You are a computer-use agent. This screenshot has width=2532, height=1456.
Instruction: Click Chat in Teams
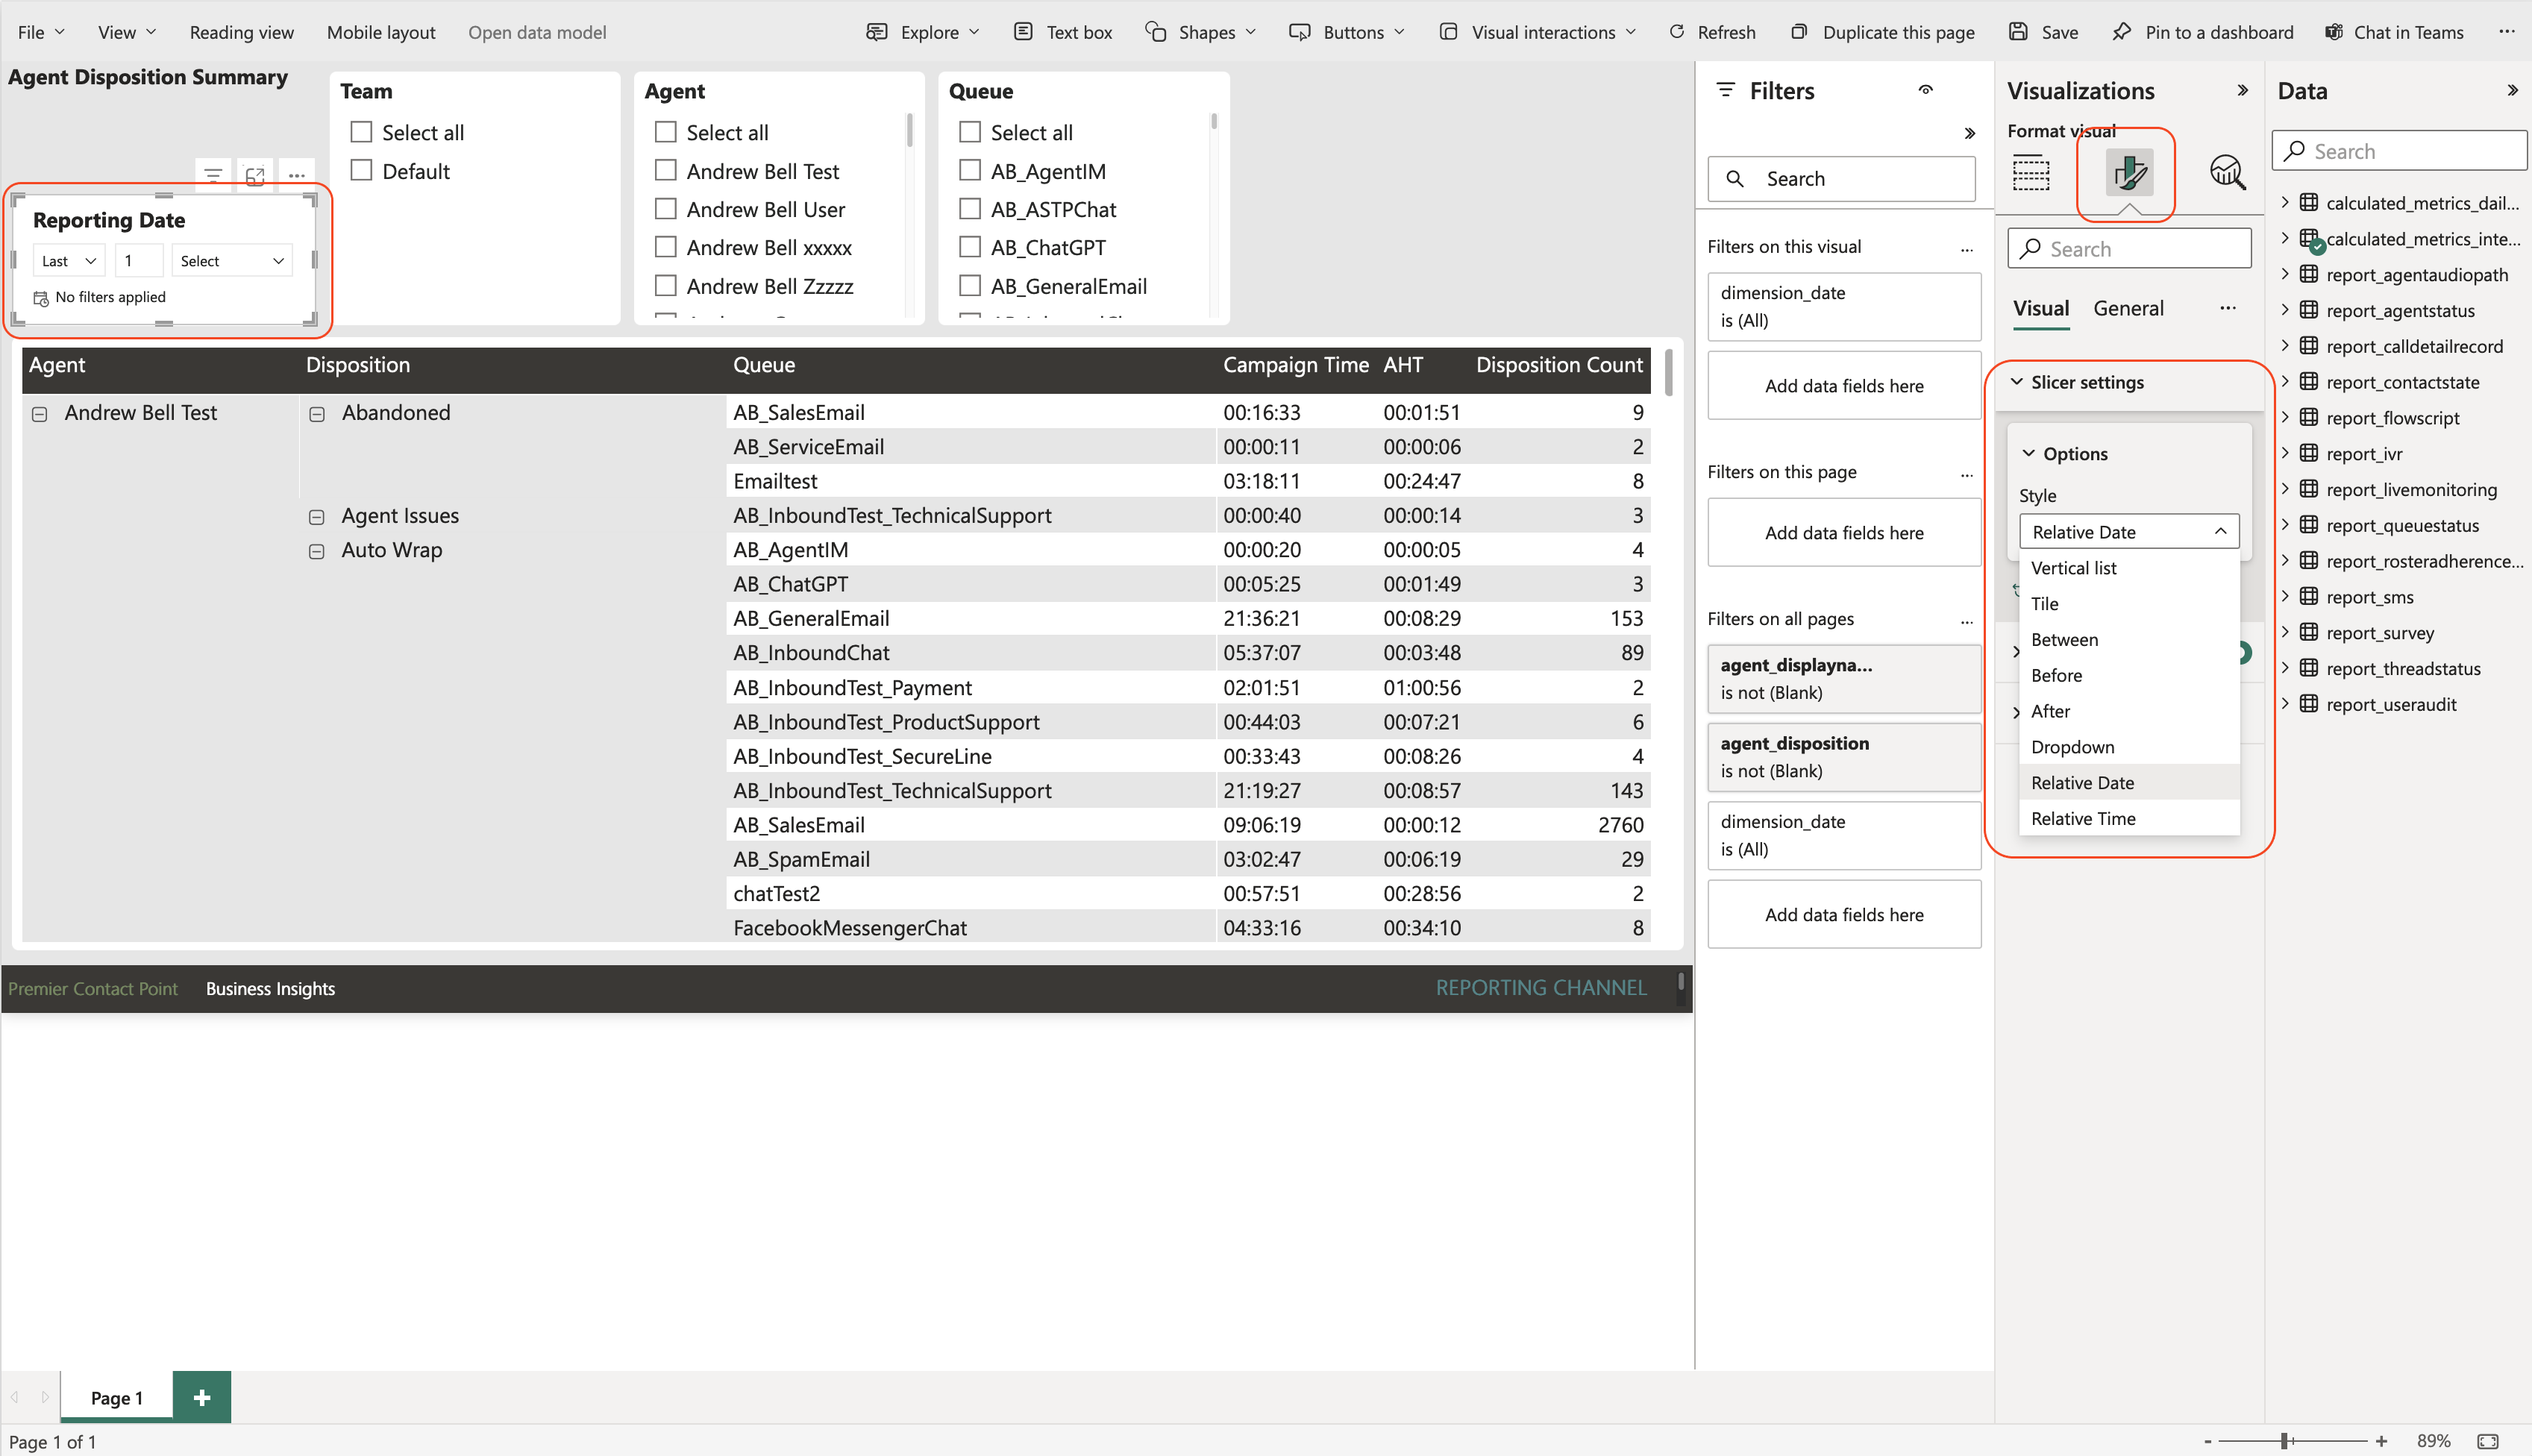(2395, 32)
